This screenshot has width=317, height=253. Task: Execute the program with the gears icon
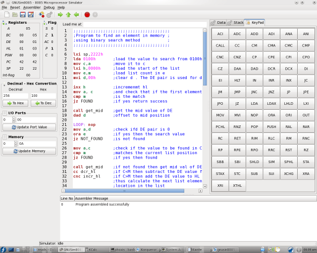(x=50, y=14)
